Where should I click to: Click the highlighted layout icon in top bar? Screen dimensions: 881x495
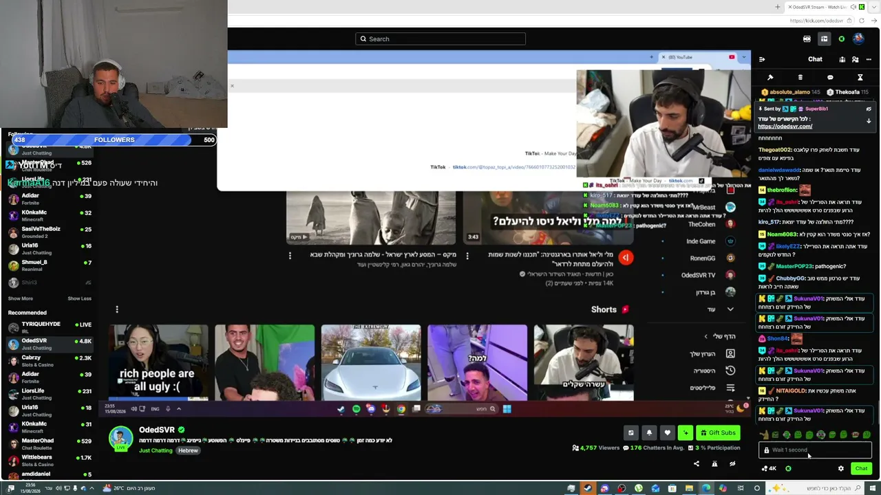coord(824,38)
